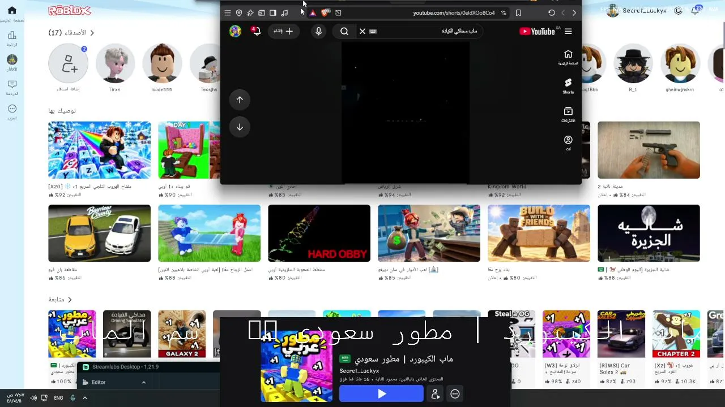Screen dimensions: 725x407
Task: Reload the YouTube page
Action: coord(552,13)
